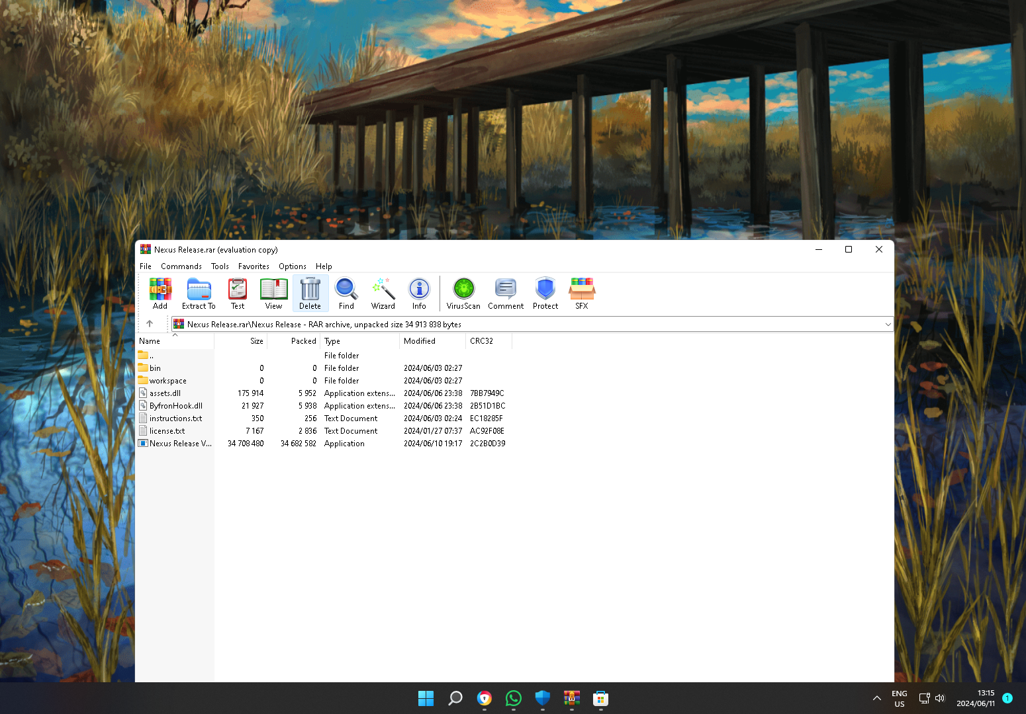Show hidden system tray icons

(876, 698)
